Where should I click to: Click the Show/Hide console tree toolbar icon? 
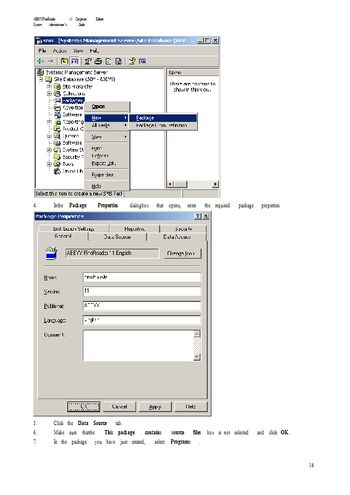coord(74,61)
